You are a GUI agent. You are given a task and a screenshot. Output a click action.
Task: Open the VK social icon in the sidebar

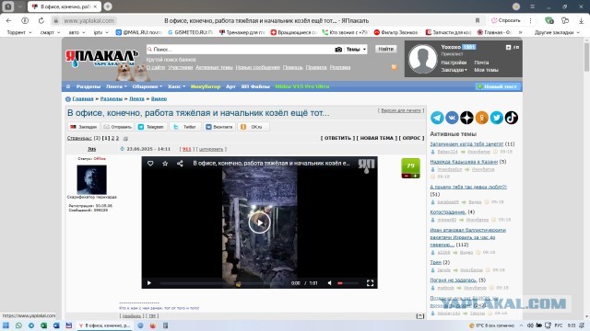(452, 118)
